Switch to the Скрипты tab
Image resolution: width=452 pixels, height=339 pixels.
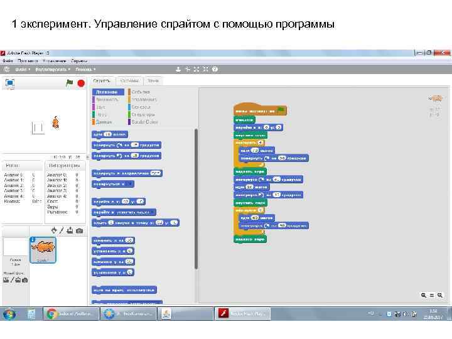click(102, 81)
